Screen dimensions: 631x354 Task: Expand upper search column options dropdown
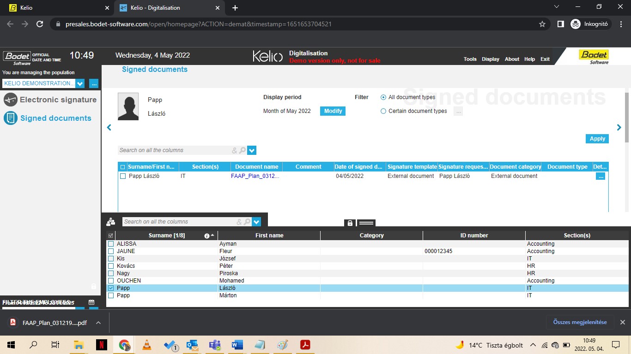[x=252, y=150]
